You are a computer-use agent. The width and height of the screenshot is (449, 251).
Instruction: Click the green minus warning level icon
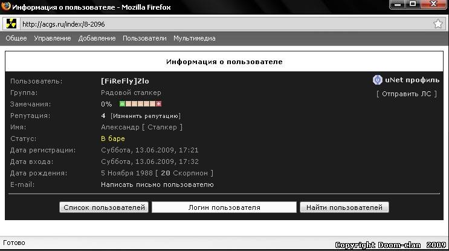pyautogui.click(x=122, y=104)
